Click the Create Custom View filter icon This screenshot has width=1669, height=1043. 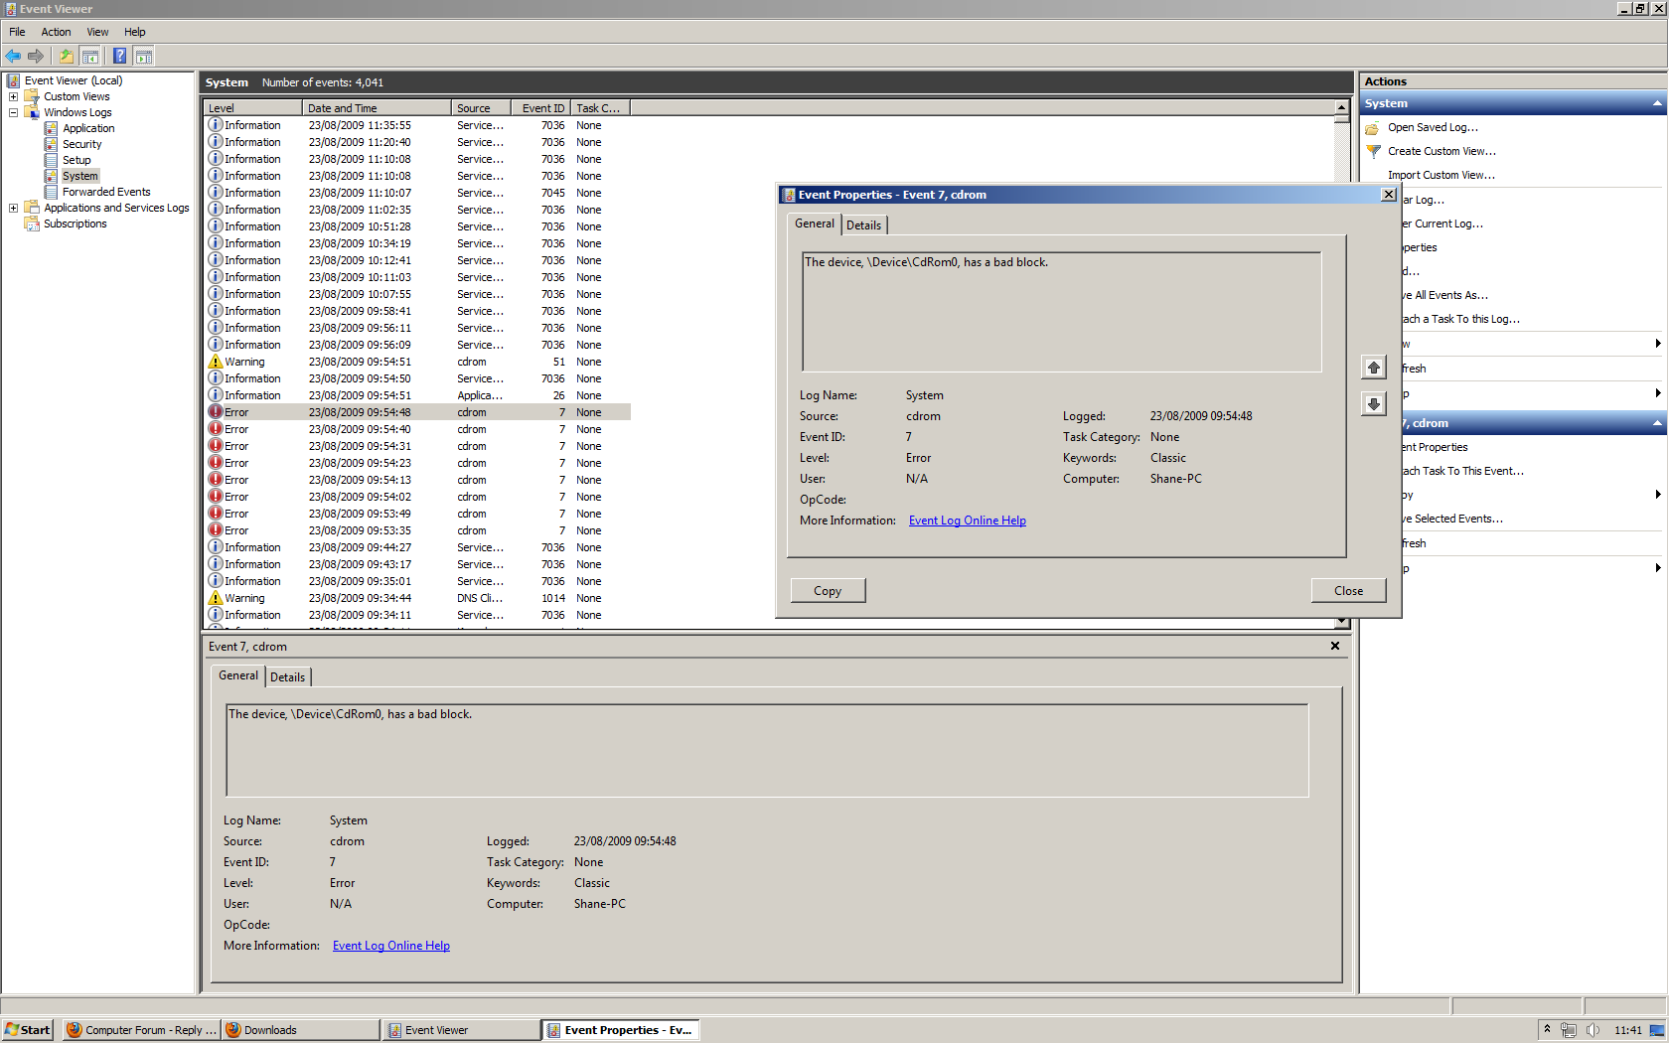coord(1373,151)
